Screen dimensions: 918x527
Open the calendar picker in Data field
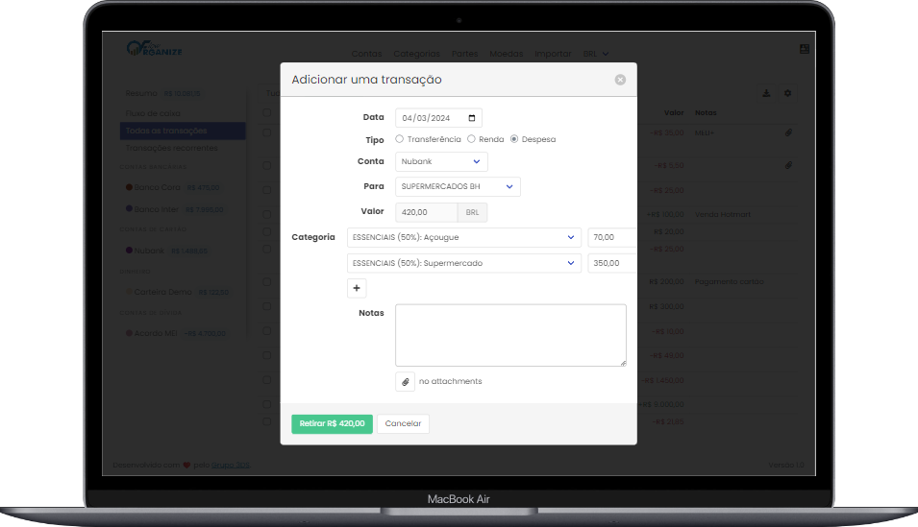pyautogui.click(x=471, y=118)
